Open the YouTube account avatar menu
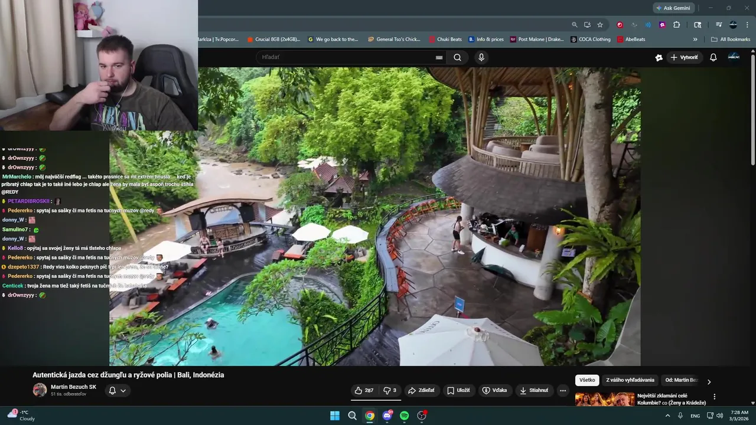This screenshot has width=756, height=425. [x=734, y=57]
